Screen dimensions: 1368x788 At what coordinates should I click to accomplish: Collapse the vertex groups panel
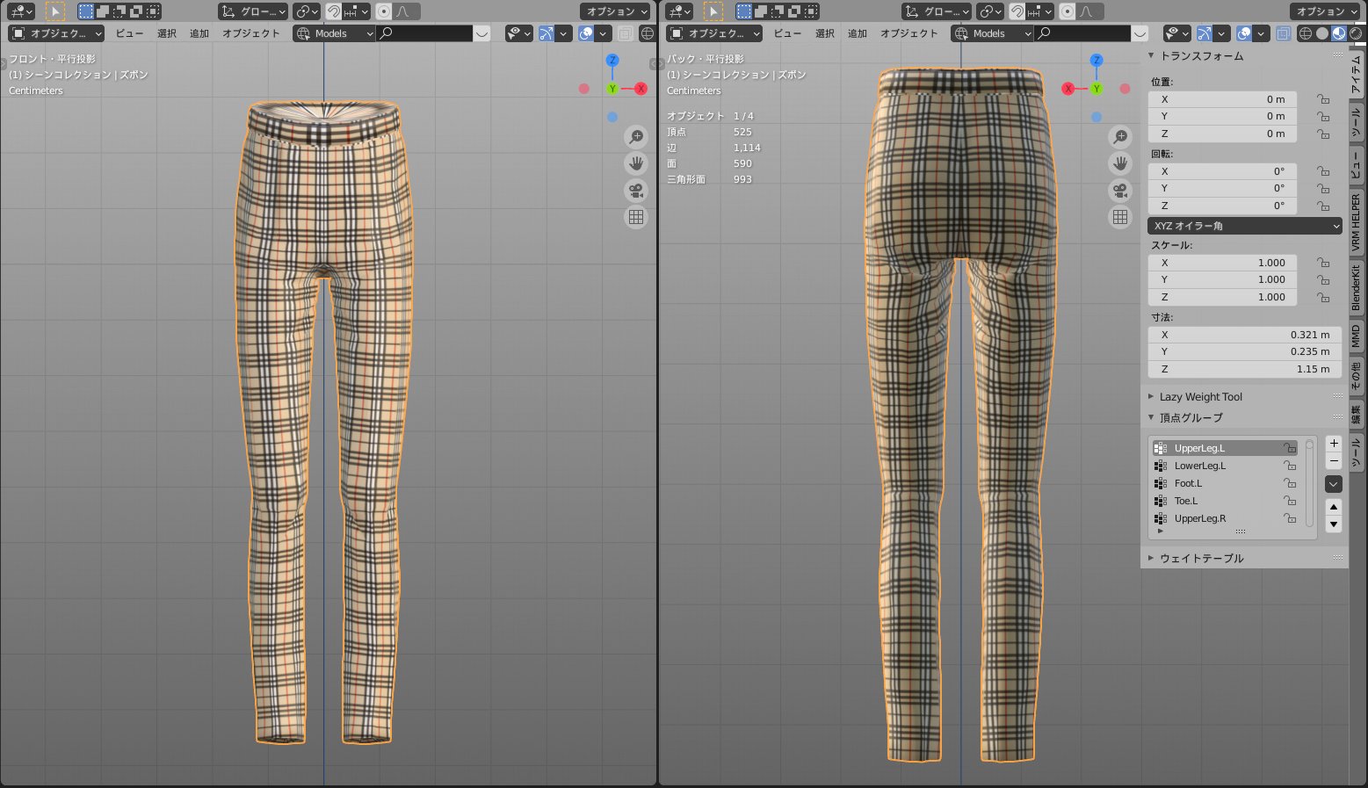point(1151,418)
